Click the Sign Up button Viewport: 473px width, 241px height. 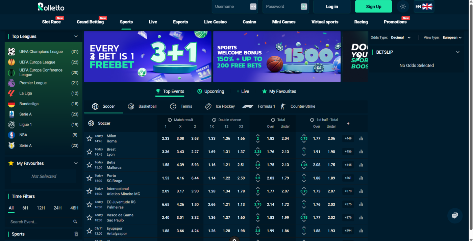coord(373,7)
